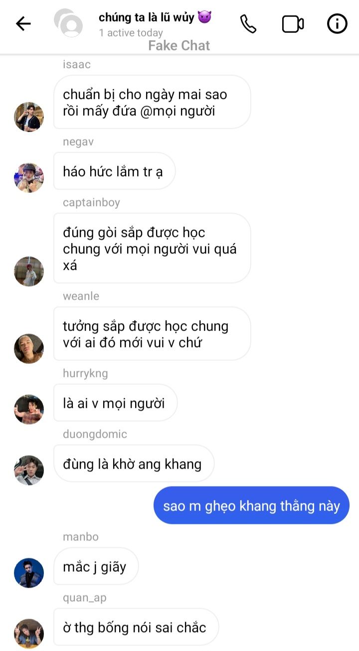This screenshot has height=651, width=359.
Task: Tap weanle's avatar
Action: pos(29,349)
